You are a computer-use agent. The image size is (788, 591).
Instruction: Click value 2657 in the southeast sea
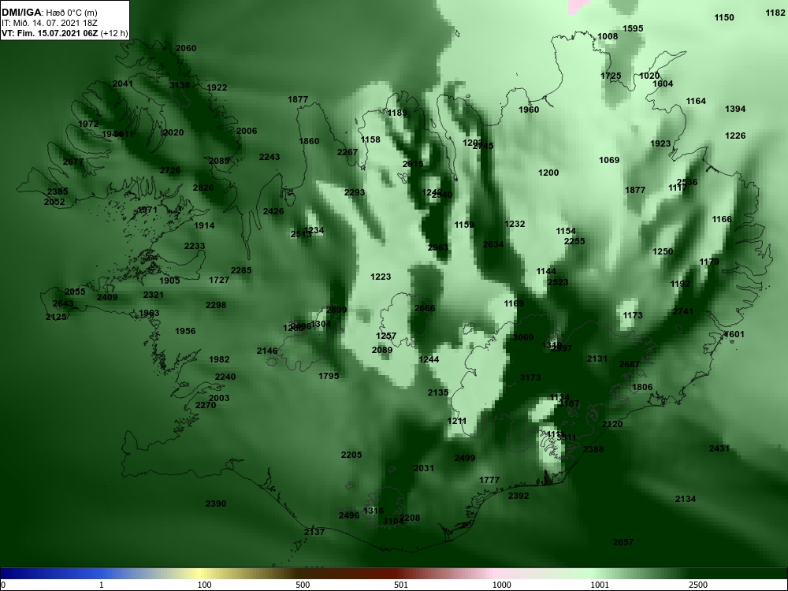pyautogui.click(x=623, y=542)
